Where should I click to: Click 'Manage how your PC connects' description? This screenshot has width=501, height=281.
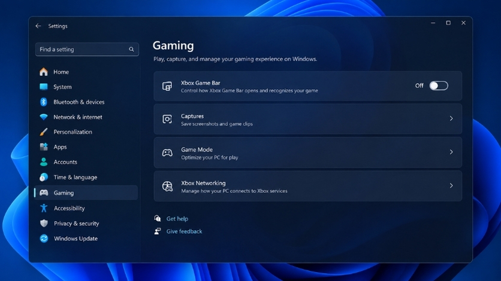point(234,191)
